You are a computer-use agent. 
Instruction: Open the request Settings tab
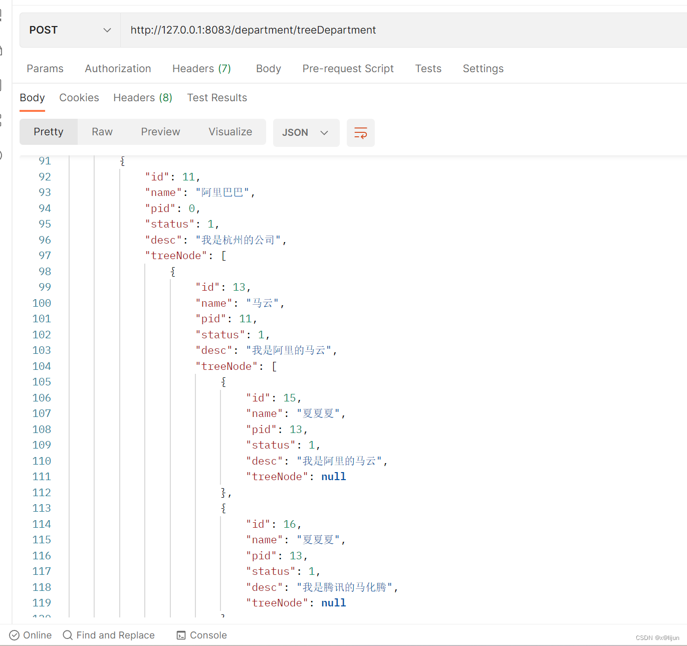tap(483, 69)
